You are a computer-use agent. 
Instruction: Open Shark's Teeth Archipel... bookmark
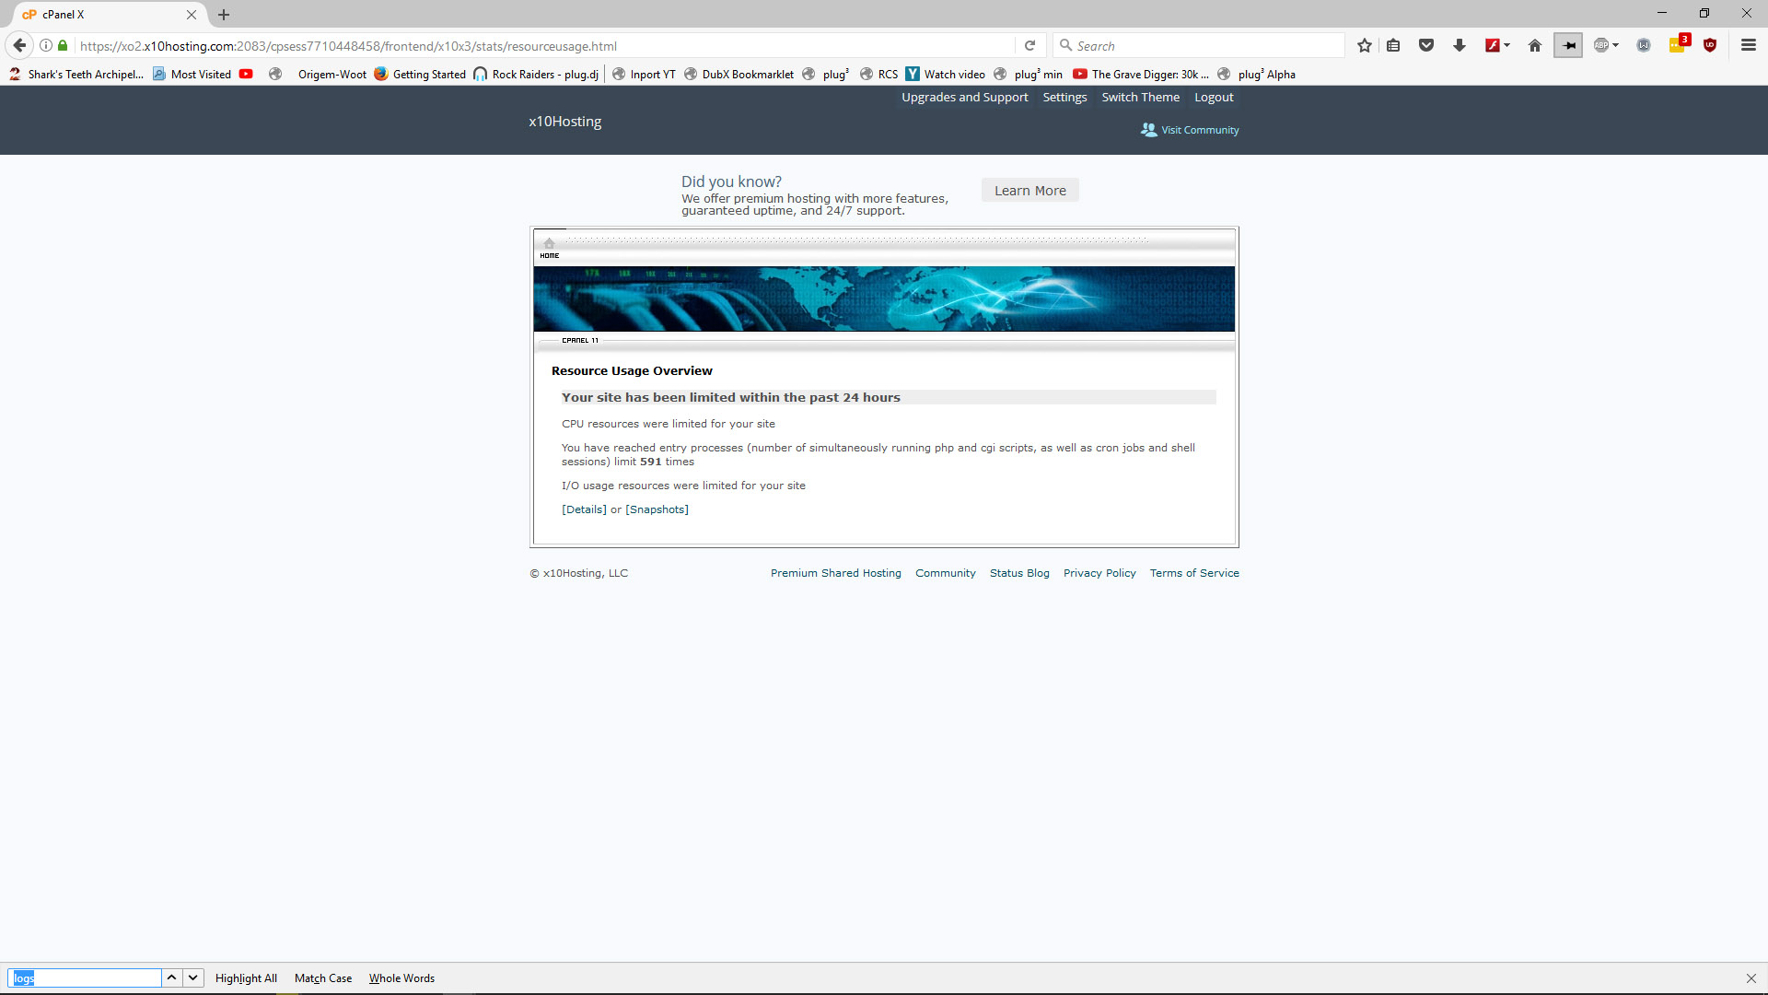pos(76,75)
